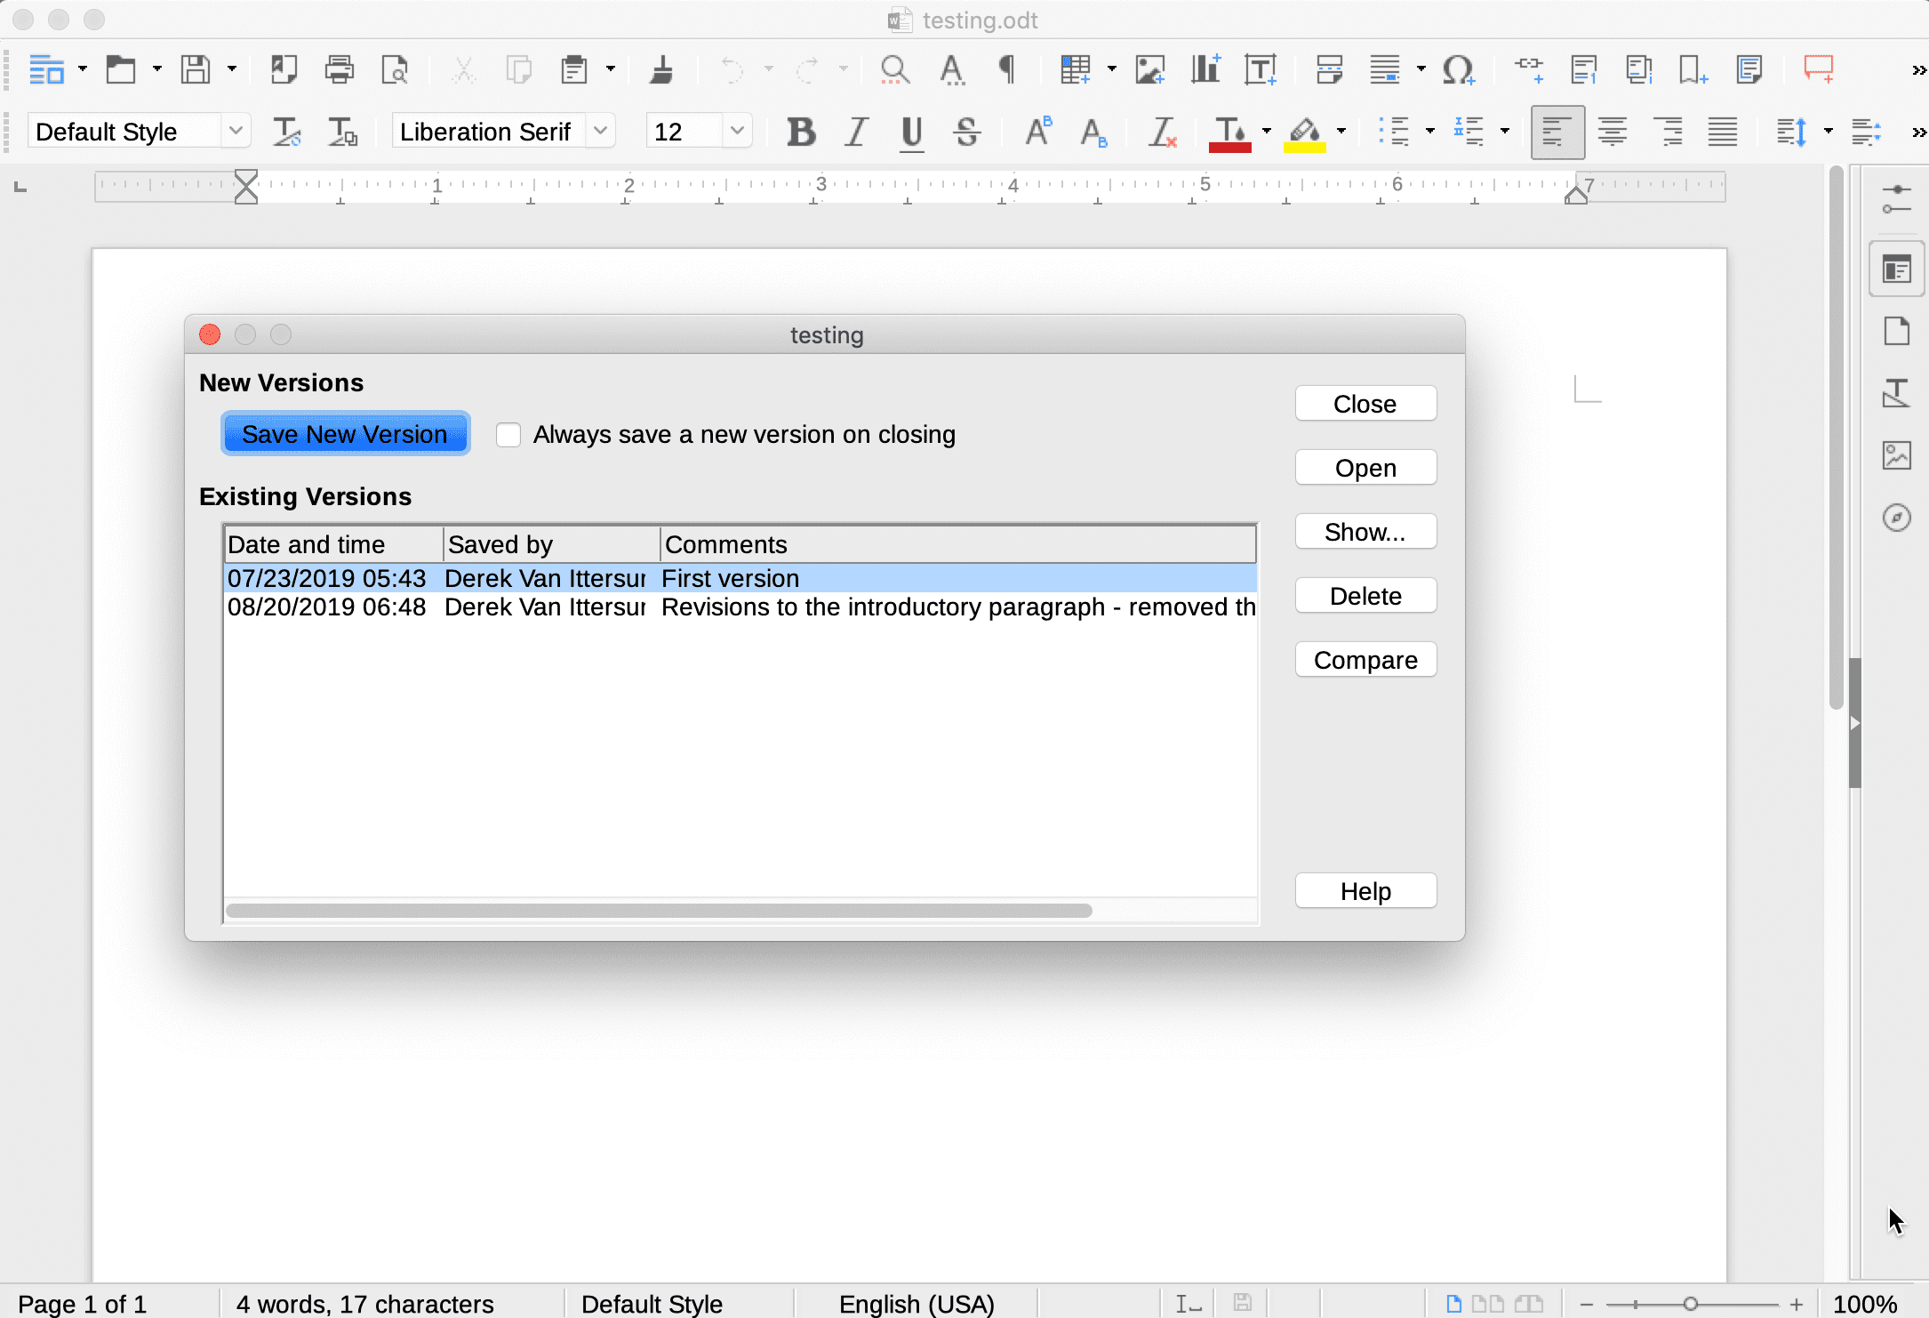Select the 08/20/2019 06:48 version row

[740, 607]
